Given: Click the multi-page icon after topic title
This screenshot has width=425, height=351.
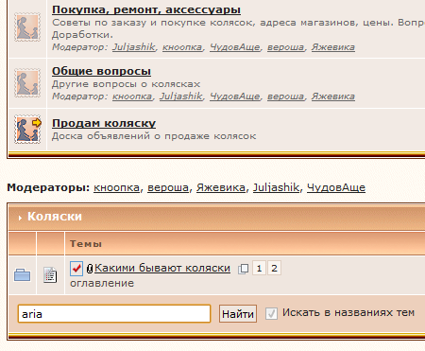Looking at the screenshot, I should point(243,269).
